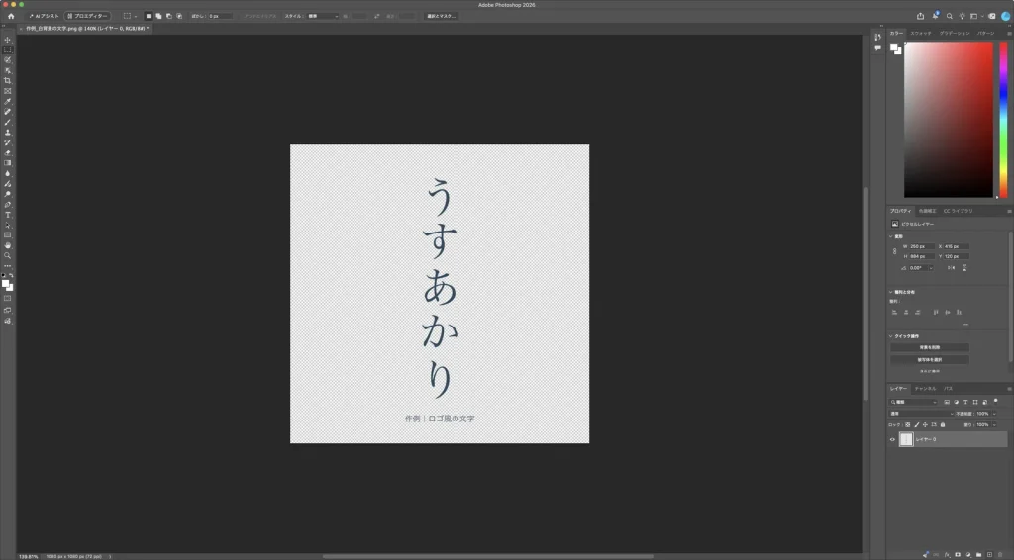
Task: Select the Blur tool
Action: point(8,174)
